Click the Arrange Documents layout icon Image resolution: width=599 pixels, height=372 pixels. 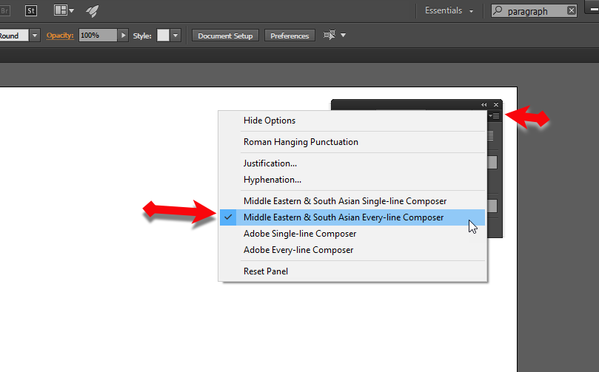coord(61,10)
